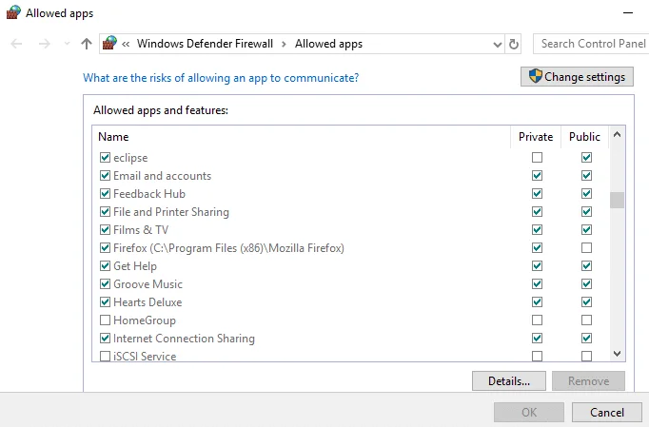649x427 pixels.
Task: Select the Hearts Deluxe row text
Action: (147, 302)
